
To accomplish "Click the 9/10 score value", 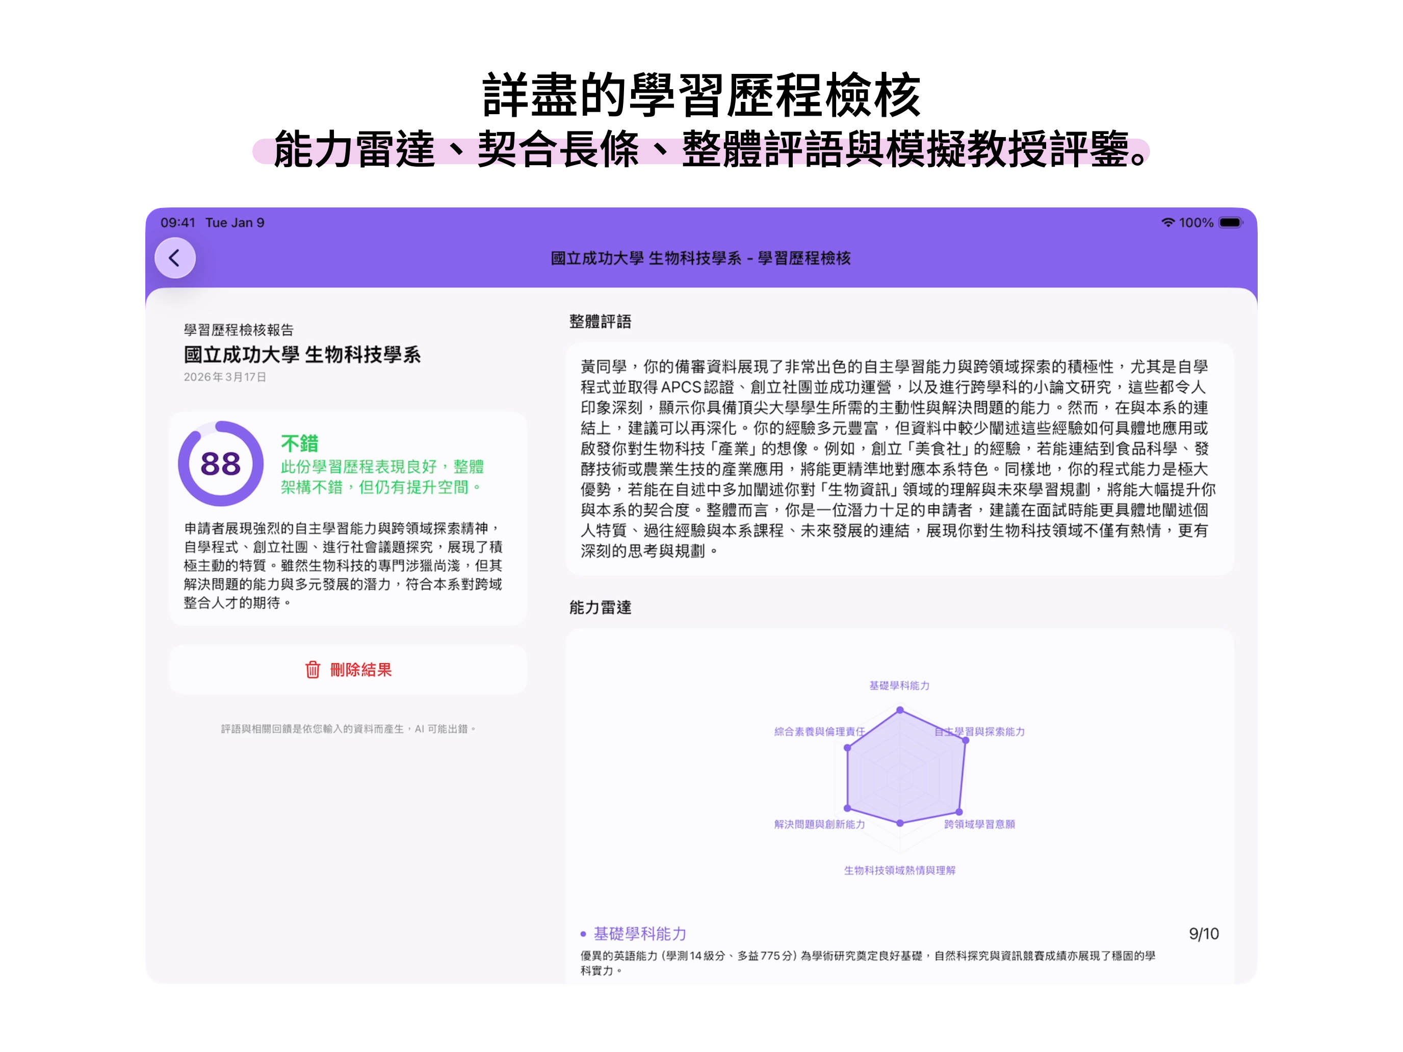I will 1203,934.
